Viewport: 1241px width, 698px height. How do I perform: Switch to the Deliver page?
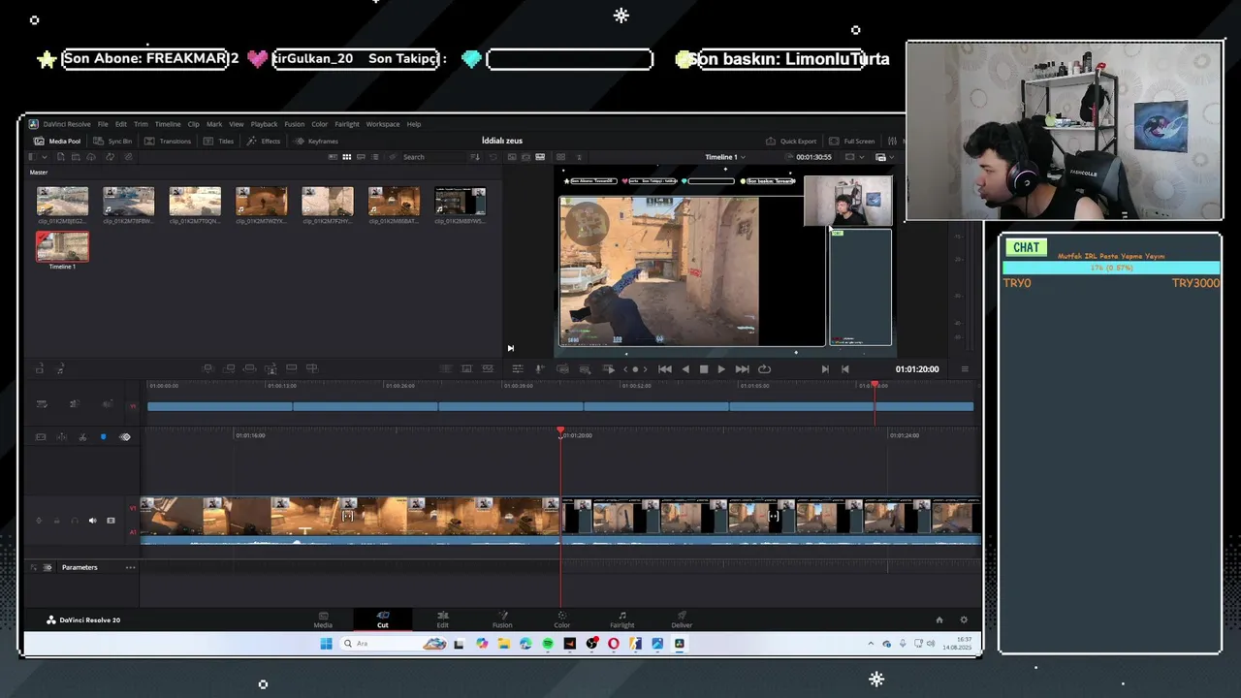(682, 619)
